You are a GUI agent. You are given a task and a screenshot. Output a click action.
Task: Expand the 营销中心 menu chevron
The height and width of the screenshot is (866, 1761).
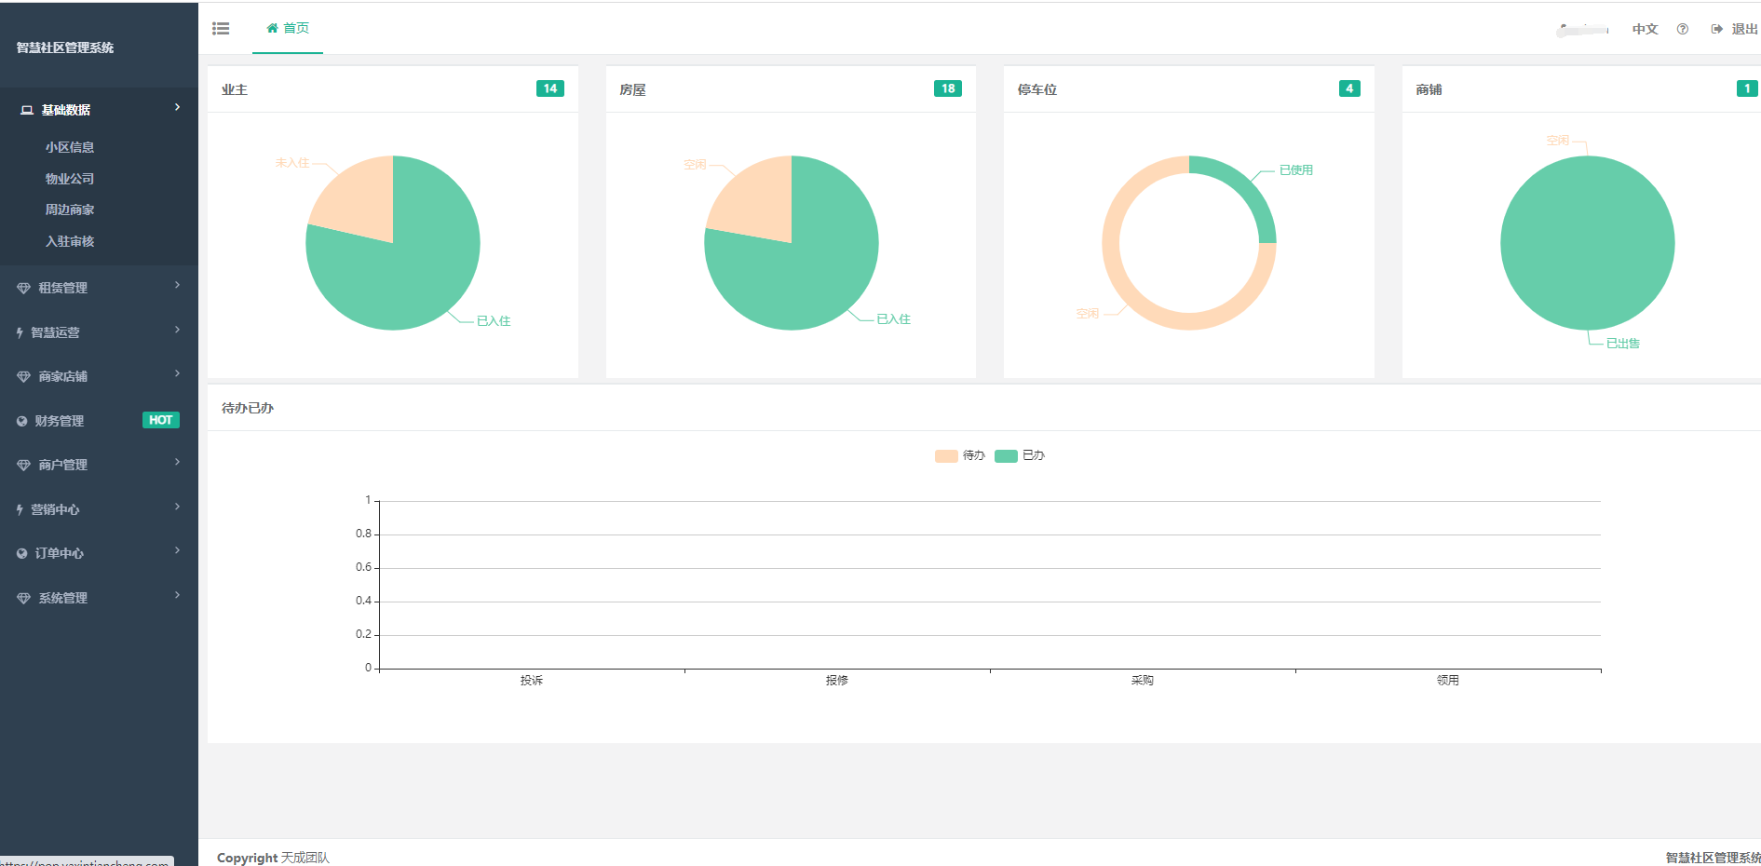[177, 507]
